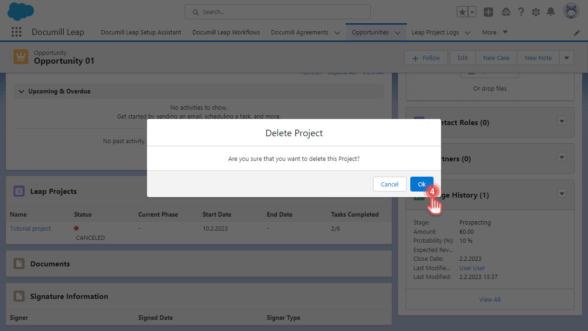The height and width of the screenshot is (331, 588).
Task: Open the notifications bell
Action: 551,12
